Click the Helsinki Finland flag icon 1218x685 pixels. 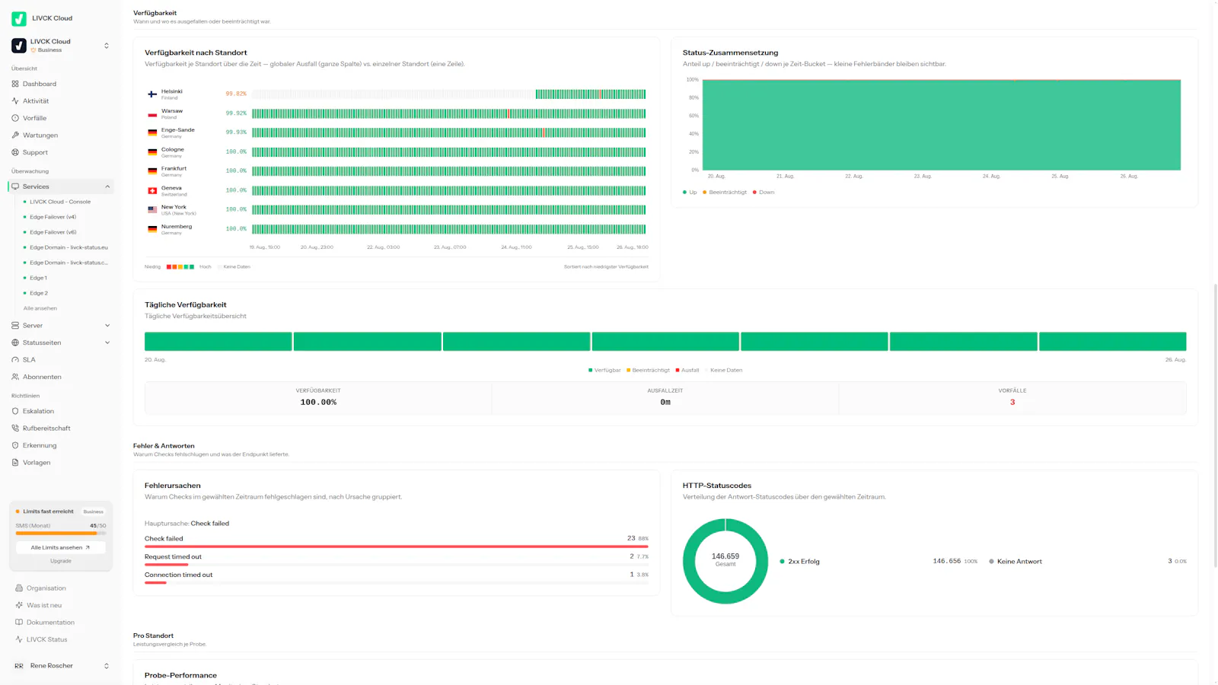(x=152, y=94)
